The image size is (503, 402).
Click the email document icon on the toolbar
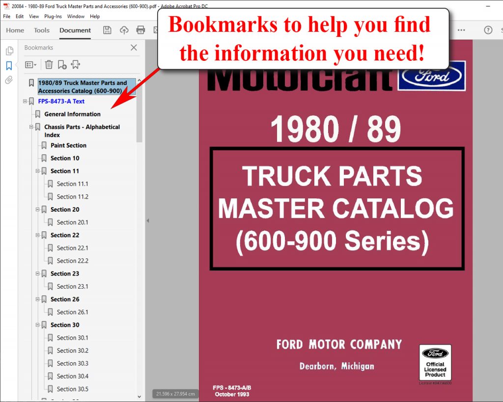point(156,30)
